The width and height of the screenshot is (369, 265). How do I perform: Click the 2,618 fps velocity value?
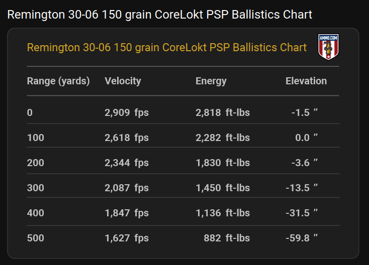(127, 138)
